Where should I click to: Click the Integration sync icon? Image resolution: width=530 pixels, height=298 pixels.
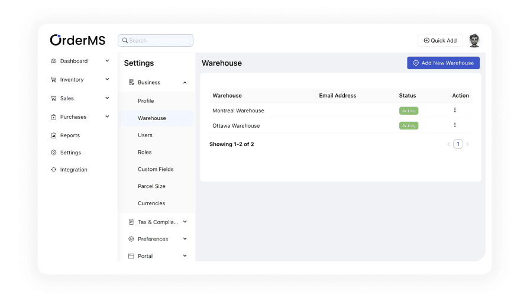(x=54, y=170)
